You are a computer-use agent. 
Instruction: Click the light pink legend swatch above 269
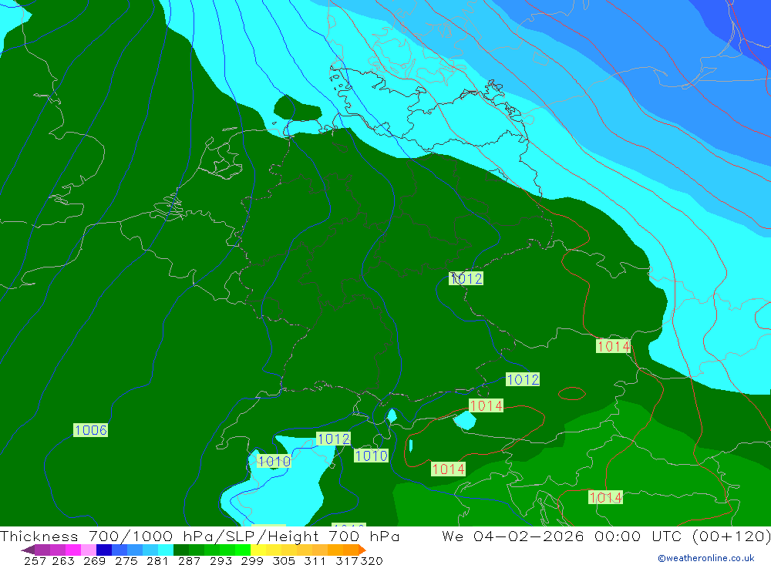[87, 550]
